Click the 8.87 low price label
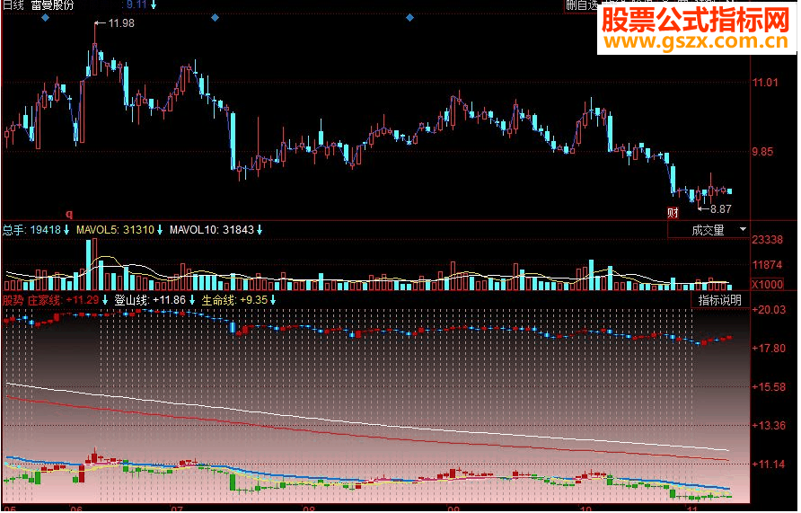This screenshot has width=801, height=513. click(721, 209)
